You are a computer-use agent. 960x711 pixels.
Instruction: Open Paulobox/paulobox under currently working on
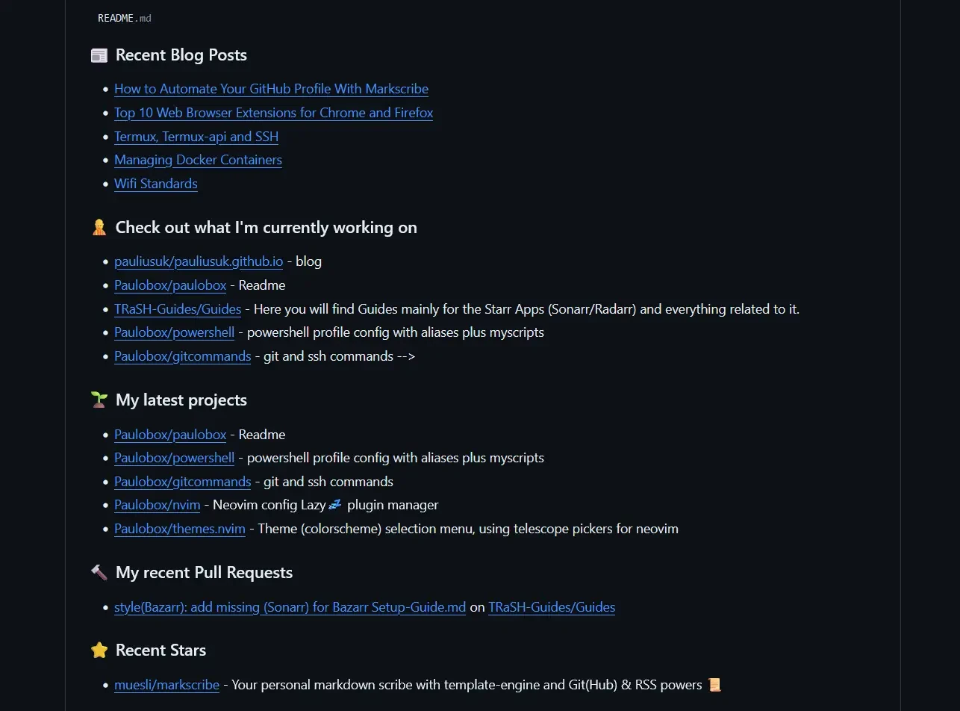click(x=170, y=285)
